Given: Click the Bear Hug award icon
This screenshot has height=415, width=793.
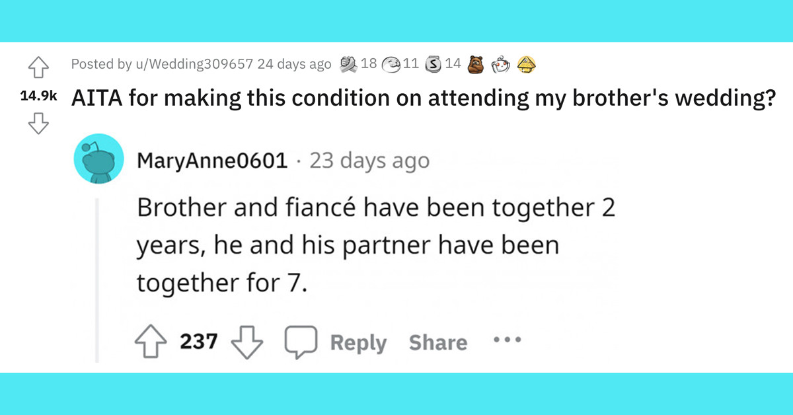Looking at the screenshot, I should click(474, 63).
